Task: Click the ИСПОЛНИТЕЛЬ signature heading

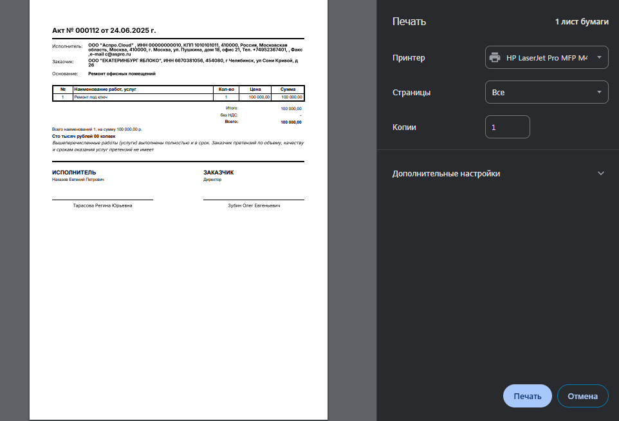Action: (74, 173)
